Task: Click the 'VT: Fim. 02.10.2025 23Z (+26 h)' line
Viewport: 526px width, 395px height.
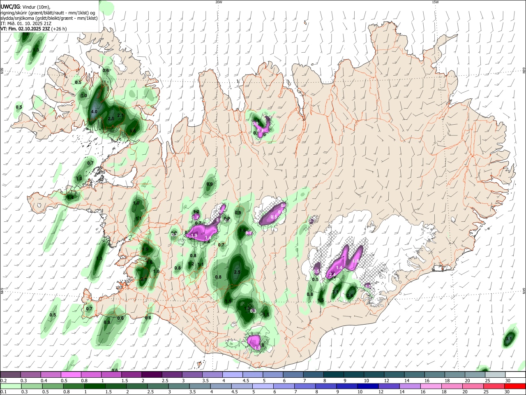Action: 34,29
